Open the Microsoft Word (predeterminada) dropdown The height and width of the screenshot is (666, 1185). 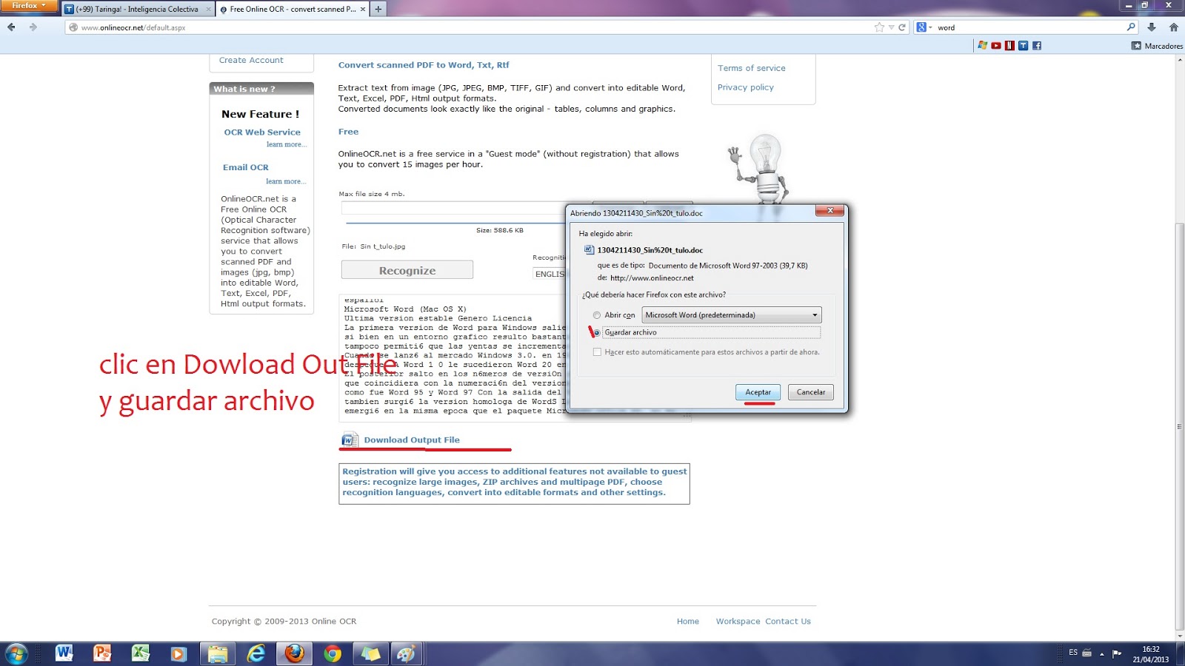732,315
